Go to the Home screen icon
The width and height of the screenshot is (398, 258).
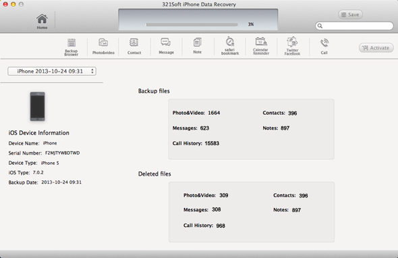42,22
